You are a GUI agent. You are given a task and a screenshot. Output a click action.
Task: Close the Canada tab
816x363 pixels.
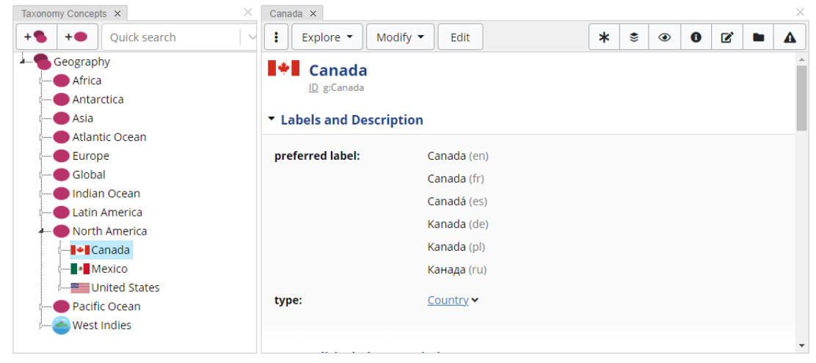[x=313, y=14]
